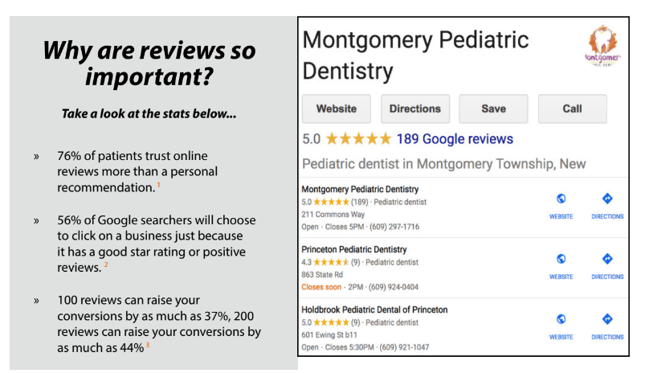Click the Website button

click(337, 109)
